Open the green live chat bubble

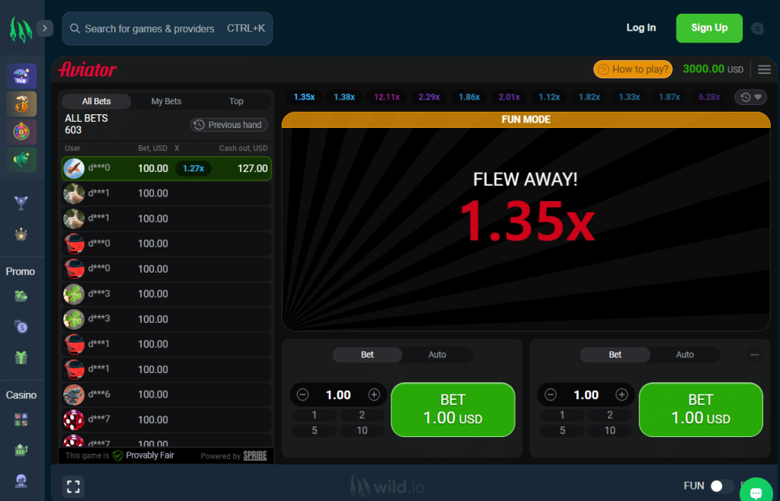tap(756, 492)
